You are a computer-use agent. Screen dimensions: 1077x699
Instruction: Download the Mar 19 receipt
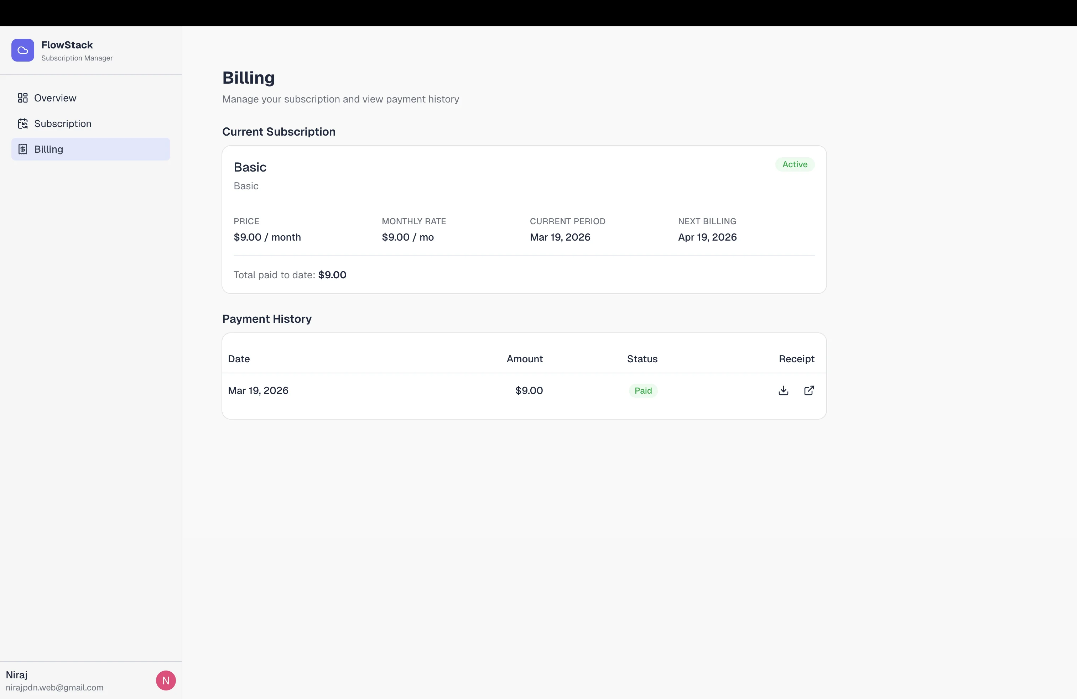point(783,391)
